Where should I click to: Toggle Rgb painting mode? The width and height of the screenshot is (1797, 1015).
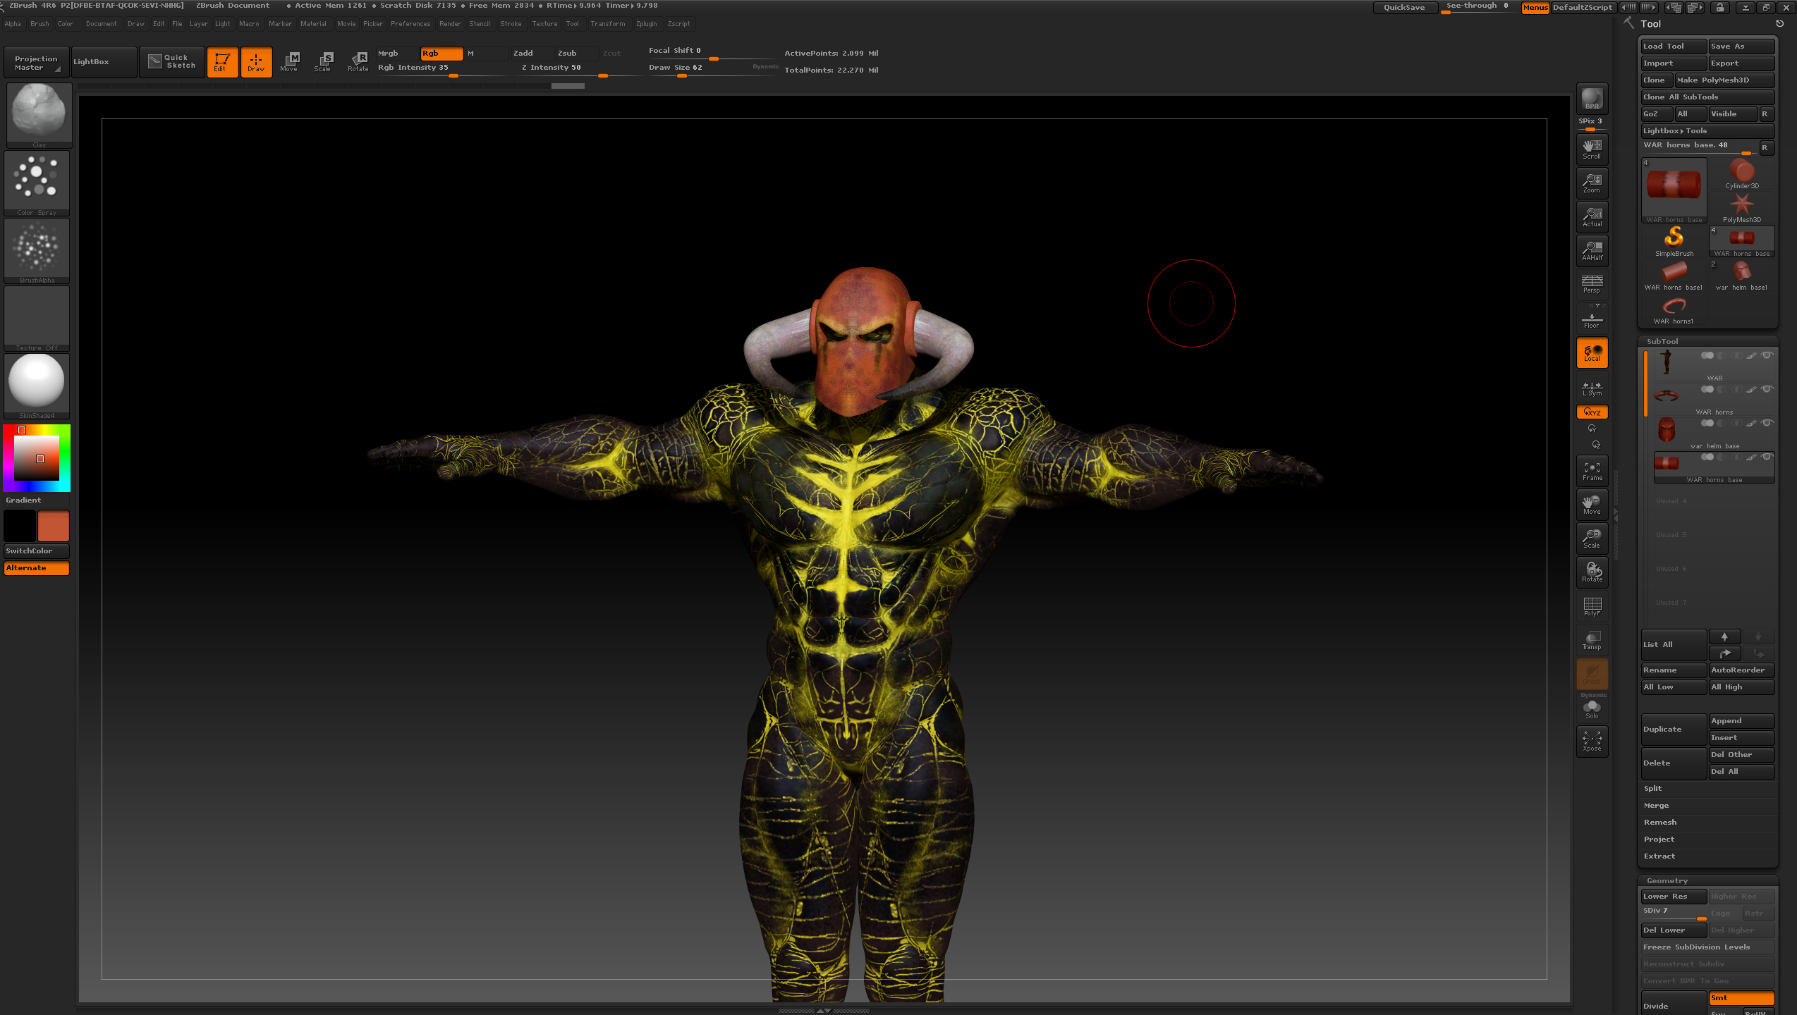(x=441, y=54)
